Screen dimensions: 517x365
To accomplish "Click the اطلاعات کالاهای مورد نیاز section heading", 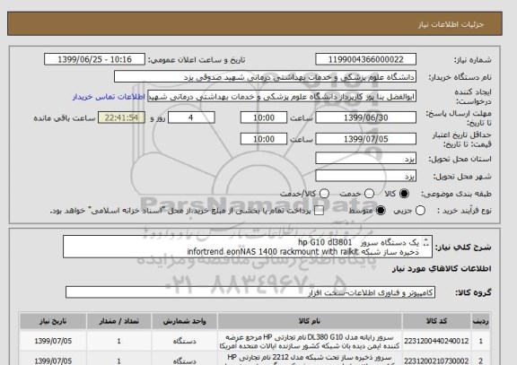I will [x=442, y=269].
